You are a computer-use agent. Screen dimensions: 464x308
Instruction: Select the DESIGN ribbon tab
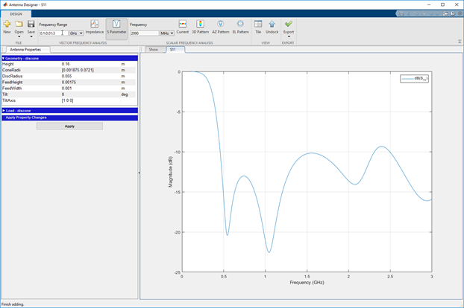pos(16,13)
